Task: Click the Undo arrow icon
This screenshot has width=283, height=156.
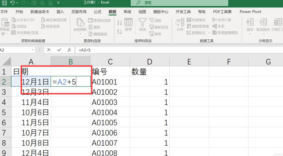Action: tap(12, 3)
